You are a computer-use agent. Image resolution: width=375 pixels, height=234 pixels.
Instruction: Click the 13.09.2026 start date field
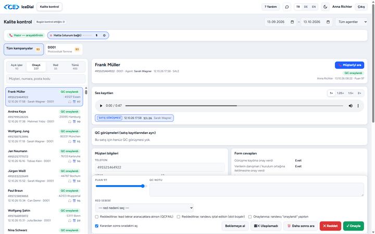(x=280, y=22)
